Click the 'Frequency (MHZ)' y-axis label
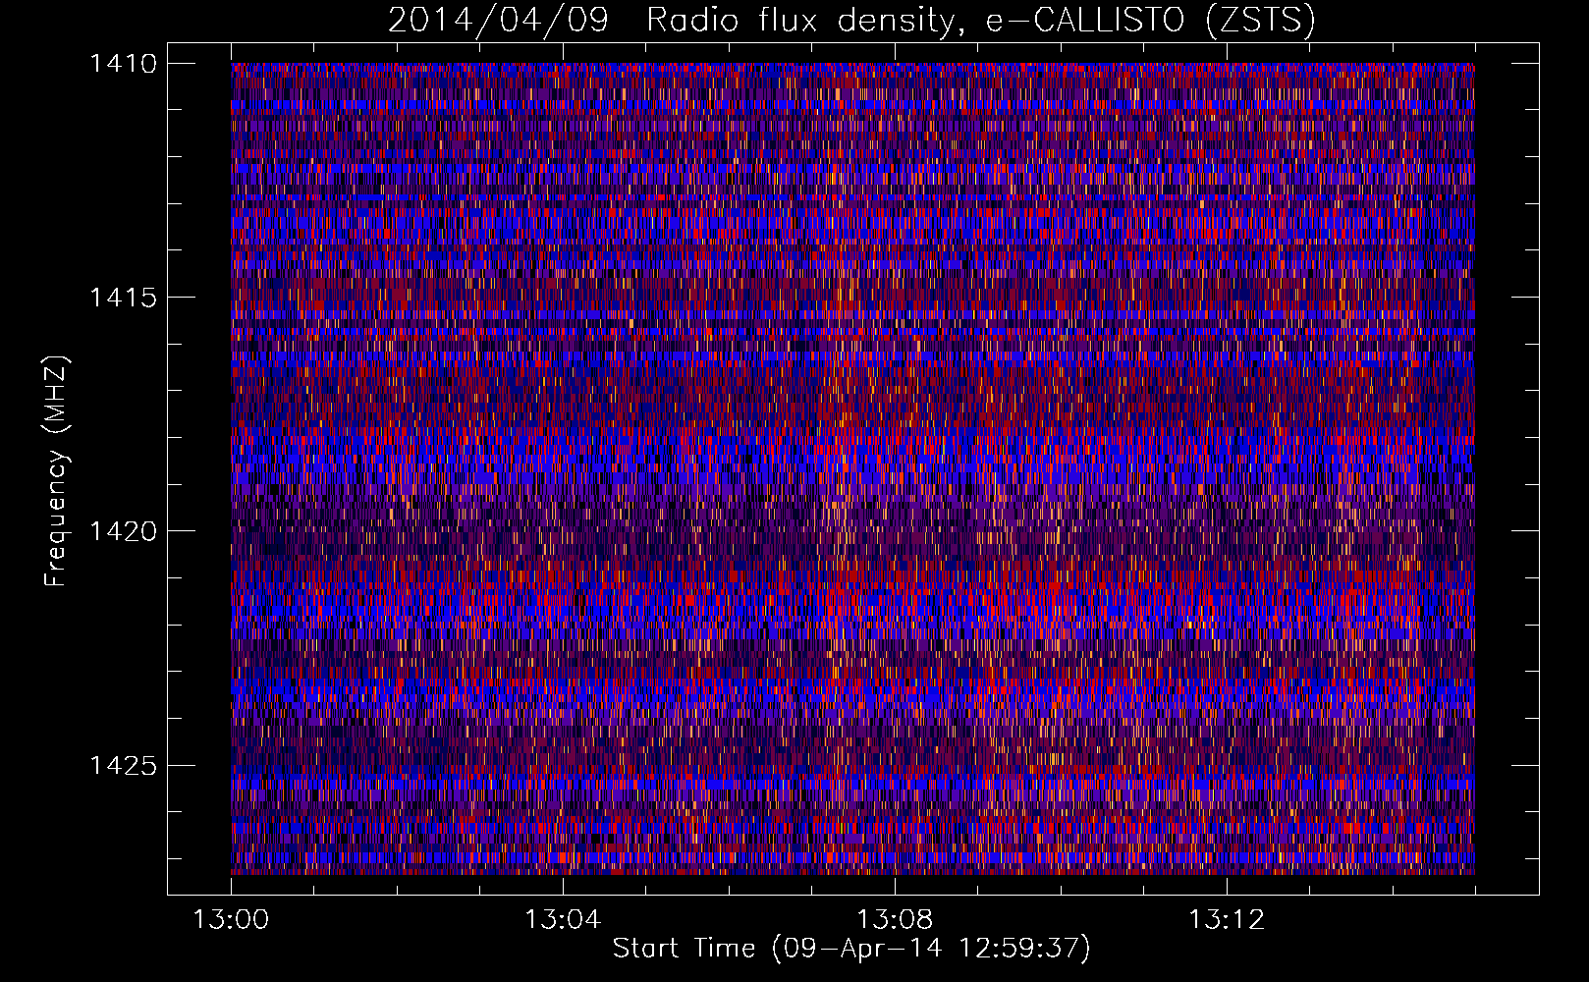The width and height of the screenshot is (1589, 982). [x=57, y=471]
